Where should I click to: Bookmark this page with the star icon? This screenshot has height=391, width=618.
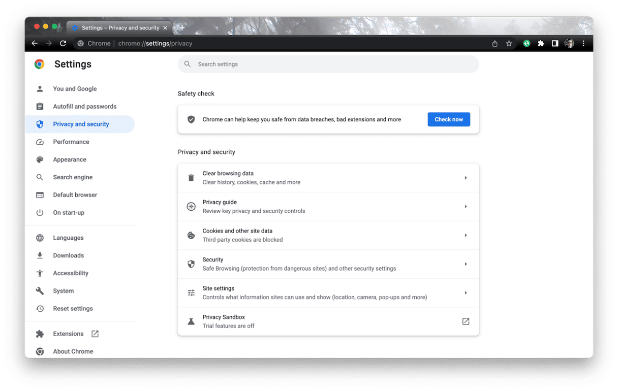[509, 44]
